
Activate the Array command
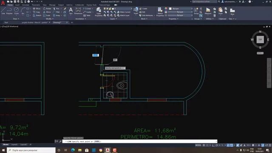(x=57, y=15)
